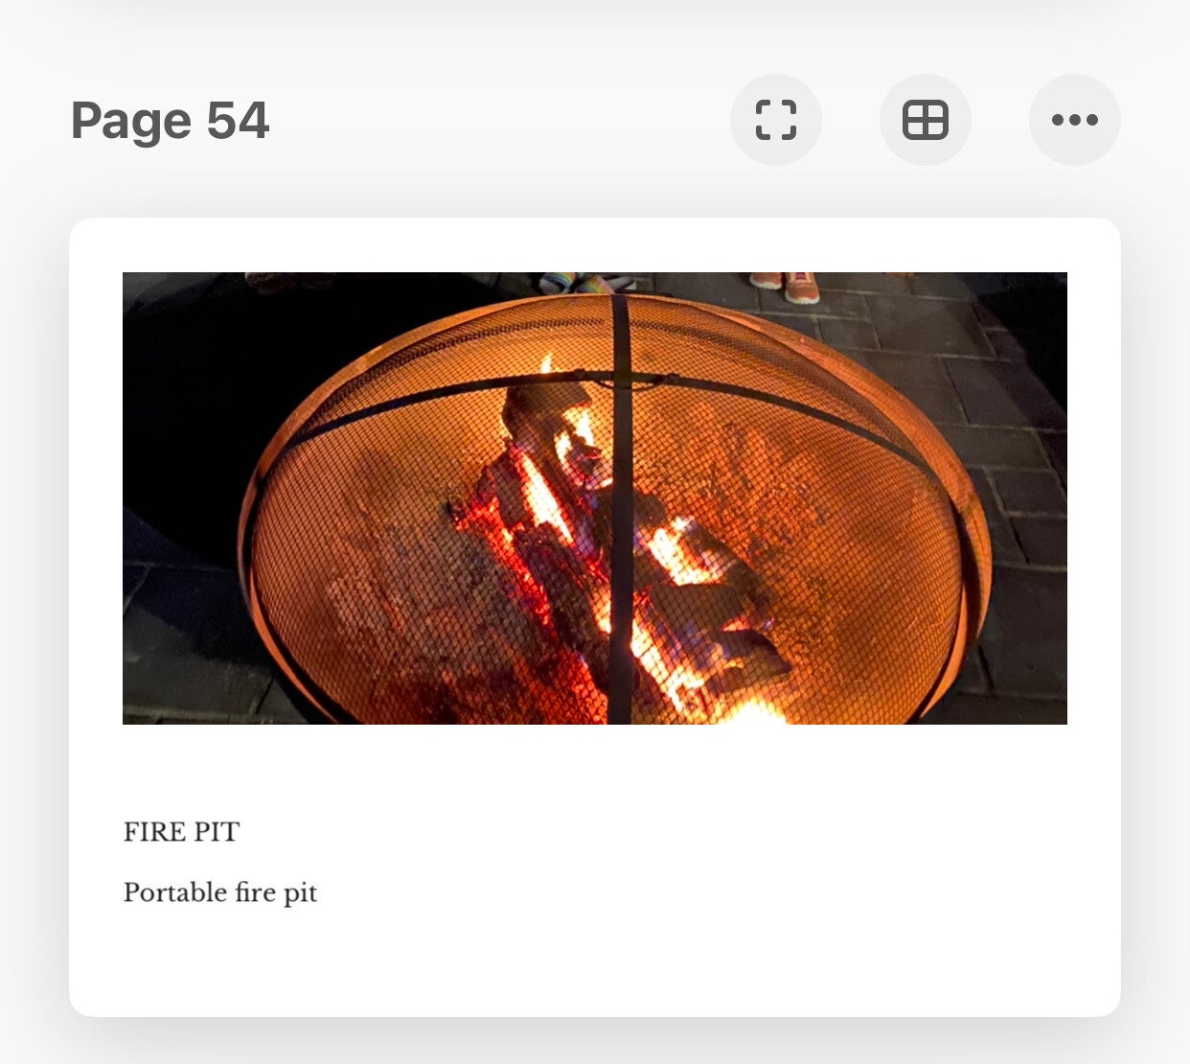The width and height of the screenshot is (1190, 1064).
Task: Click the gray background below the page card
Action: click(595, 1042)
